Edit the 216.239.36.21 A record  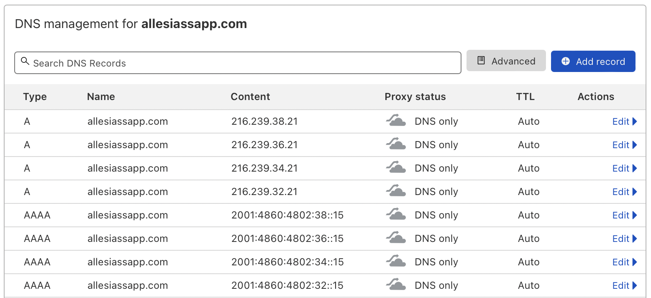(x=624, y=145)
